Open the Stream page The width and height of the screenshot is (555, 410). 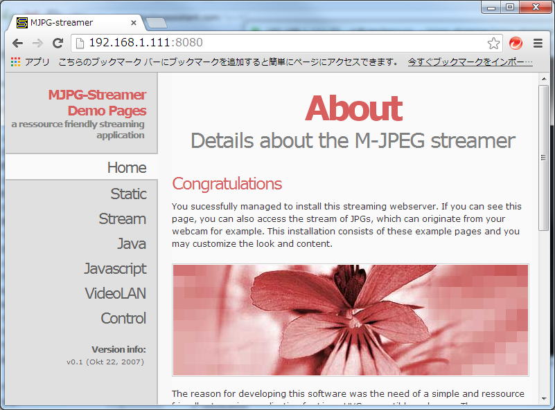(122, 218)
